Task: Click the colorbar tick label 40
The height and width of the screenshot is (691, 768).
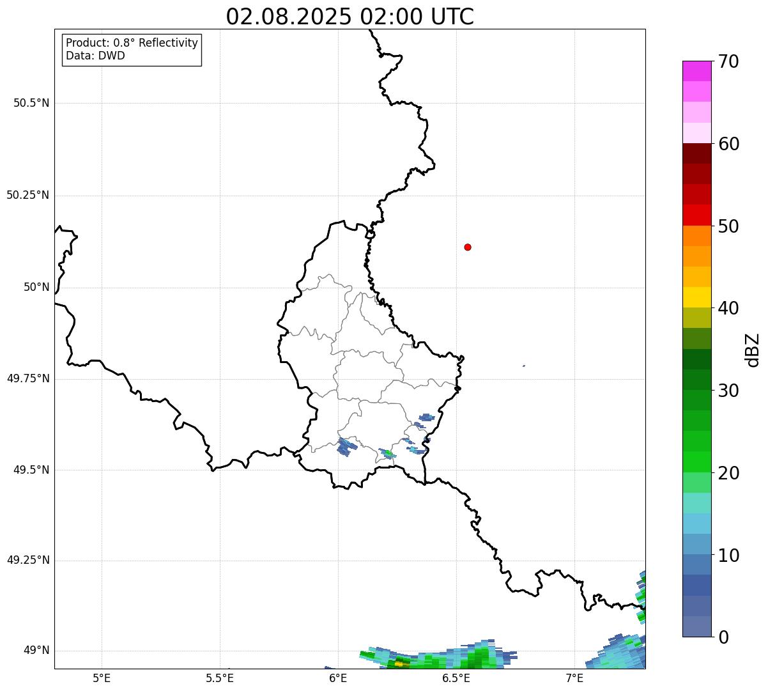Action: 728,308
